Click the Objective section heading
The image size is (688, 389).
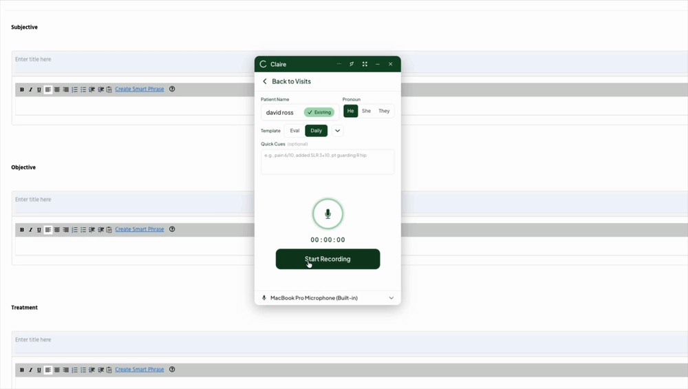click(23, 167)
